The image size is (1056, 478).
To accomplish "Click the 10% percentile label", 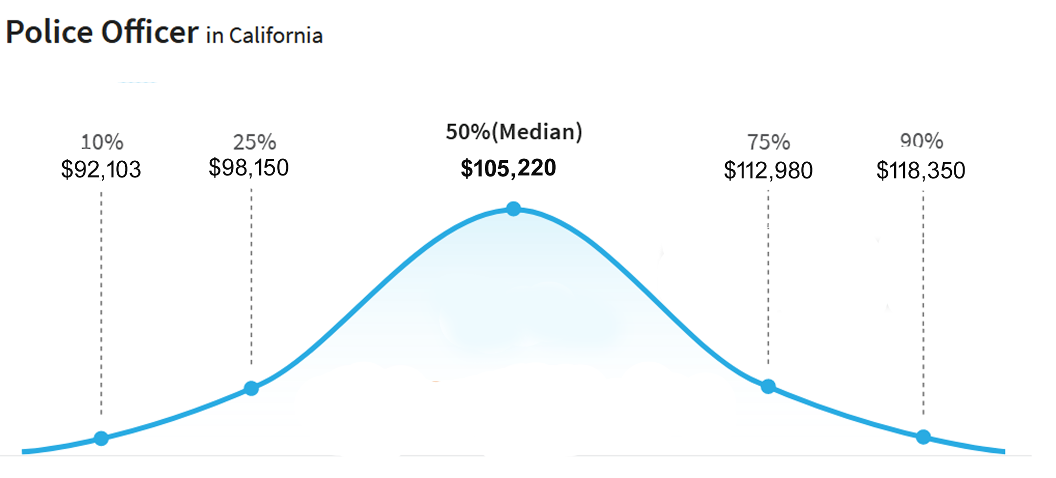I will click(x=102, y=142).
